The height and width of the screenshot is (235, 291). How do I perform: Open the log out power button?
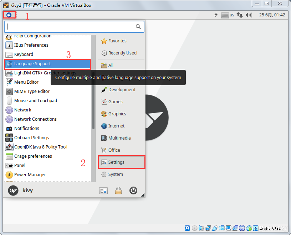(133, 190)
